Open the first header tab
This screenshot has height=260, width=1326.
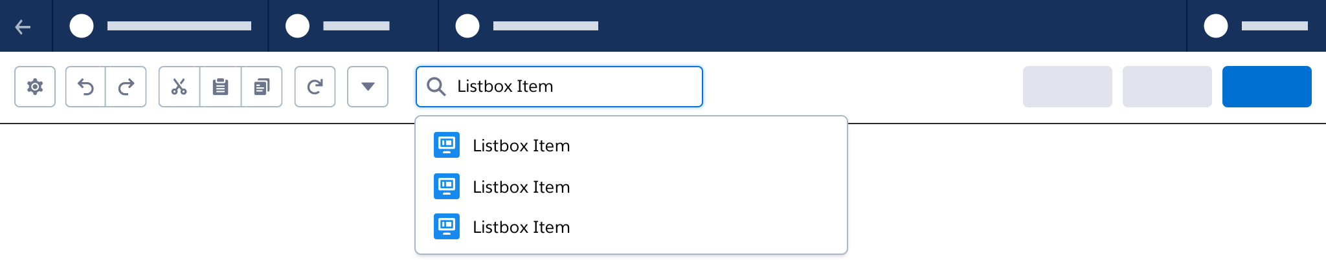161,26
